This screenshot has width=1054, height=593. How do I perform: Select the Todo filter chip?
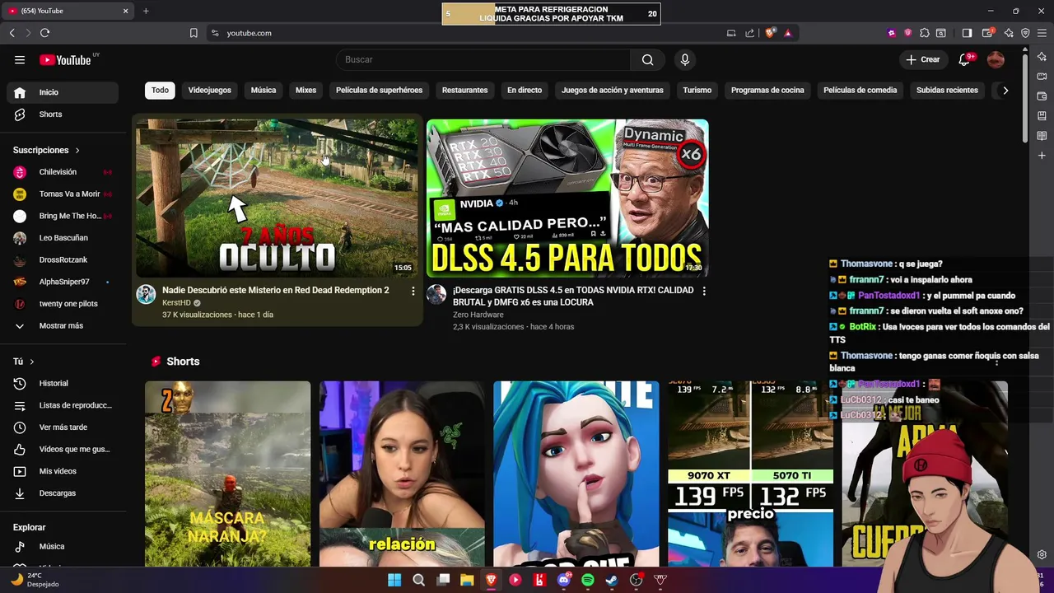[x=160, y=91]
